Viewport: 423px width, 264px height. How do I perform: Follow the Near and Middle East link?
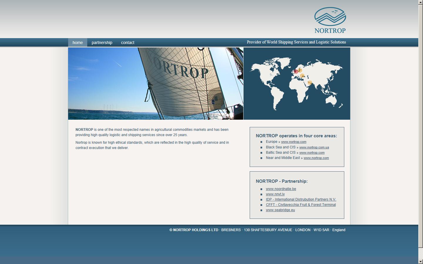point(316,158)
